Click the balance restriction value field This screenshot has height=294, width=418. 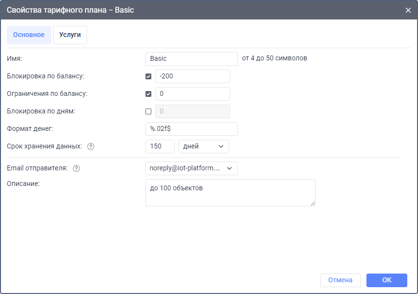click(x=192, y=94)
